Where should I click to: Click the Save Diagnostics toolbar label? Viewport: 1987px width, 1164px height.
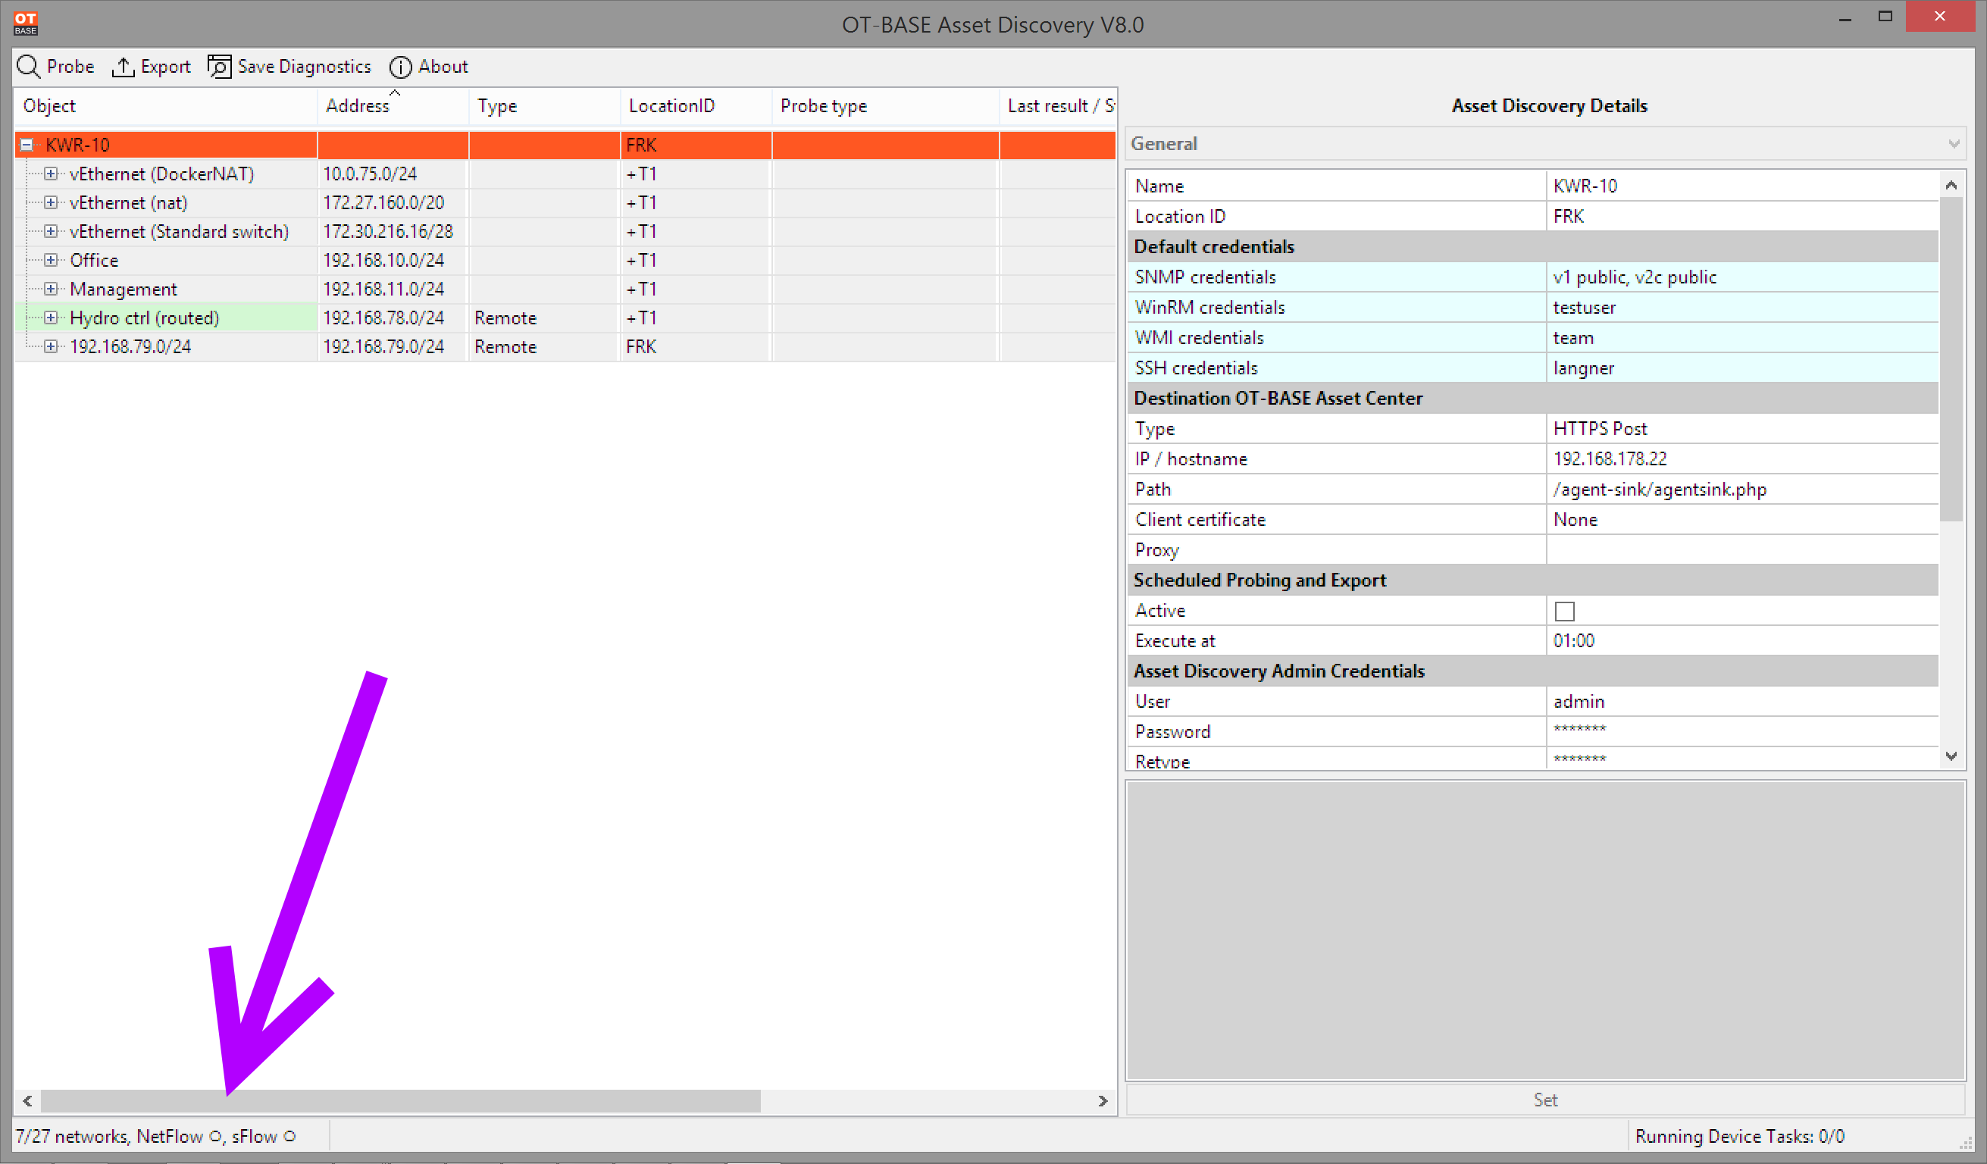pos(305,67)
